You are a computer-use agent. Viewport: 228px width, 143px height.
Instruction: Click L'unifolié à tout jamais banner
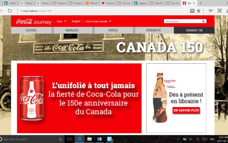(79, 98)
